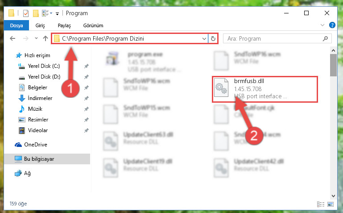
Task: Switch to Details view layout icon
Action: click(320, 204)
